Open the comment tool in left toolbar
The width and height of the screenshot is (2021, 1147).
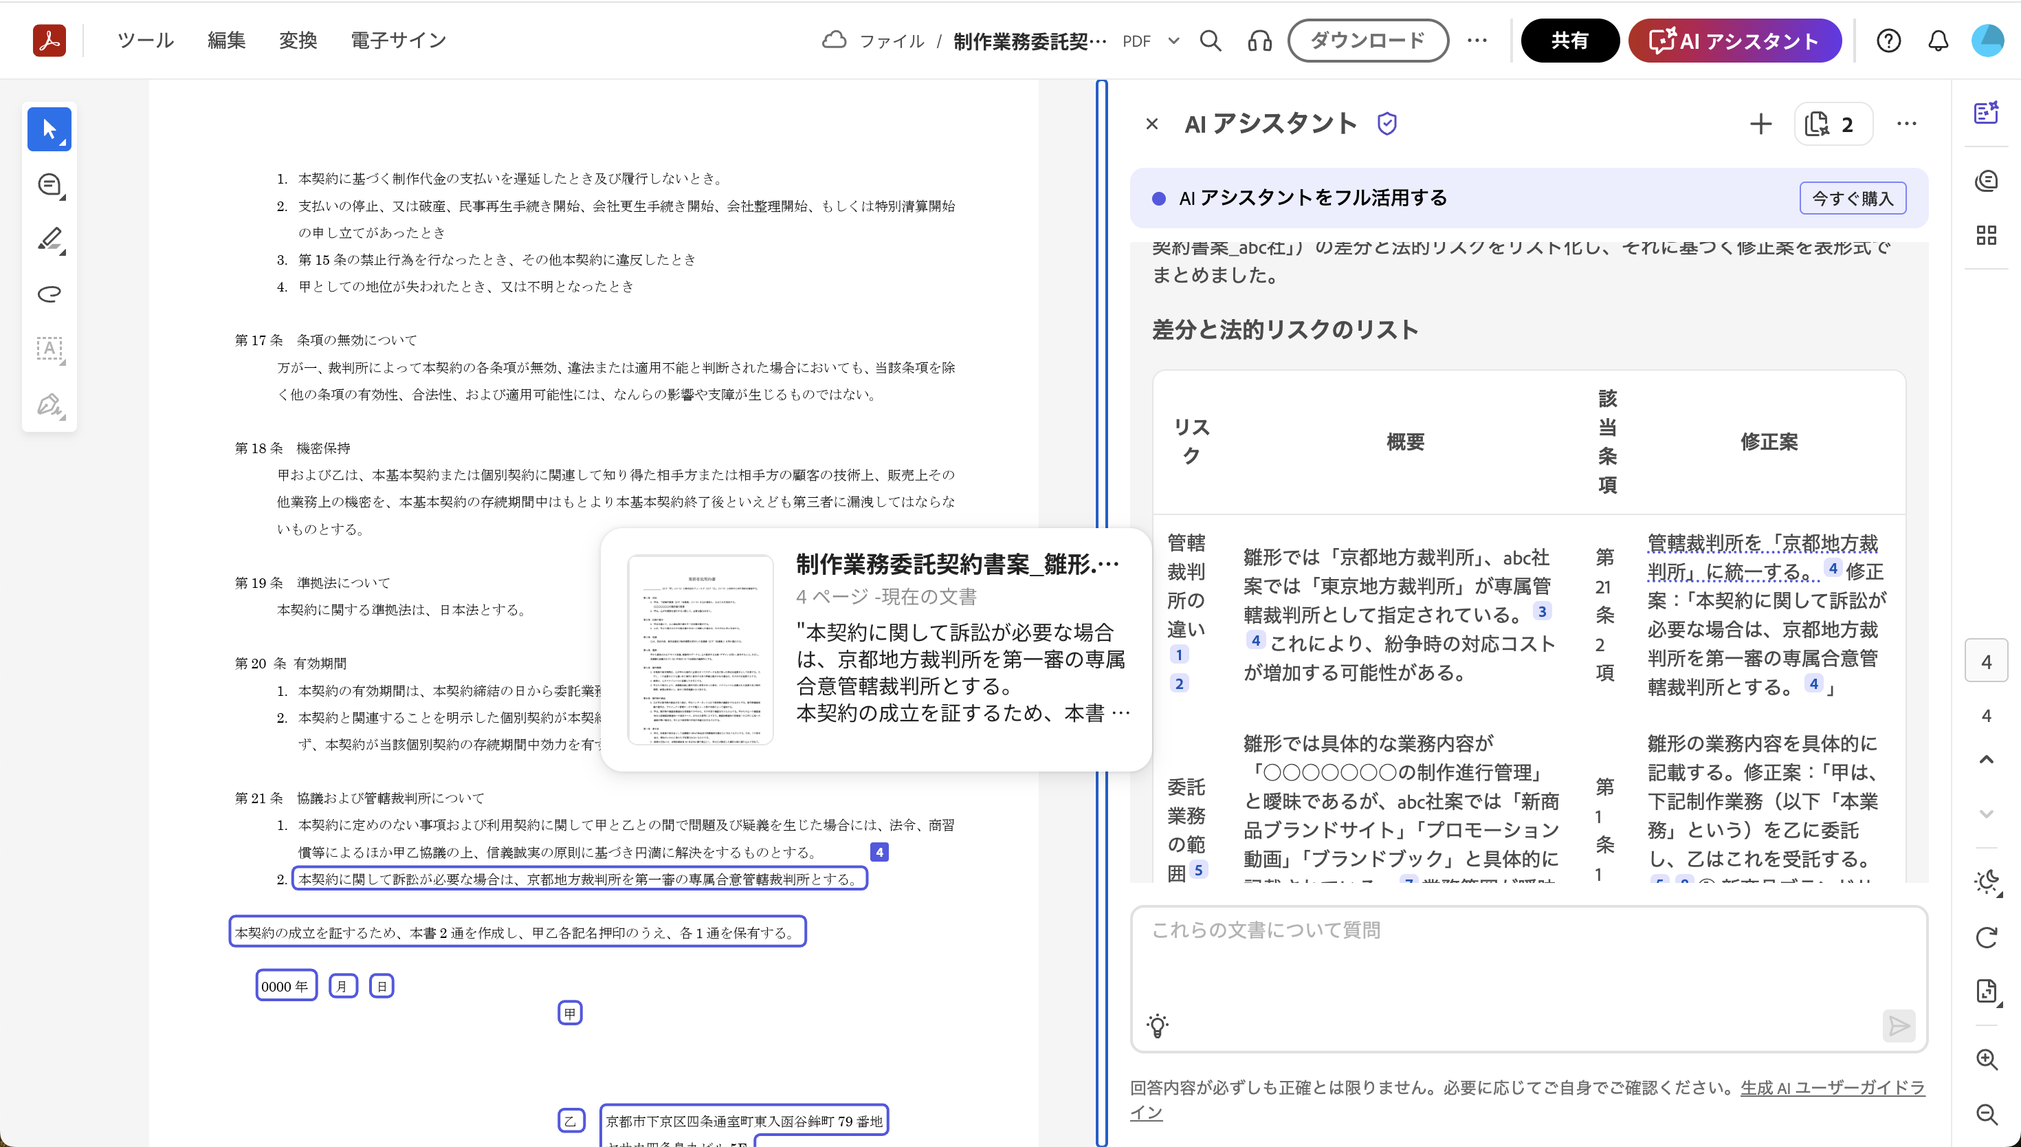click(x=49, y=184)
